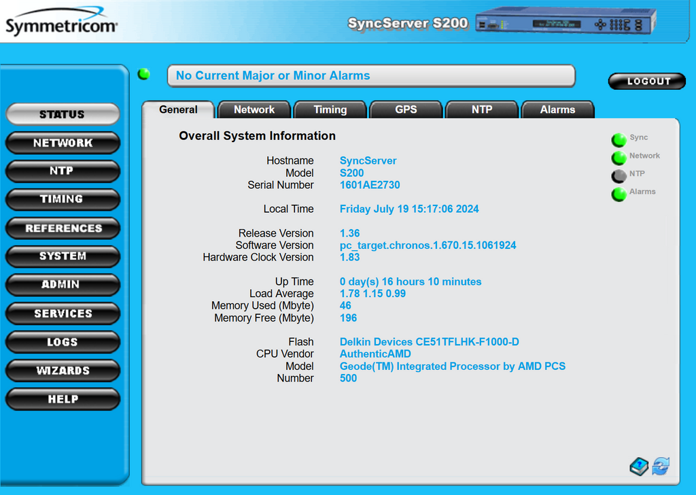Select ADMIN in the left sidebar
This screenshot has width=696, height=495.
[63, 285]
